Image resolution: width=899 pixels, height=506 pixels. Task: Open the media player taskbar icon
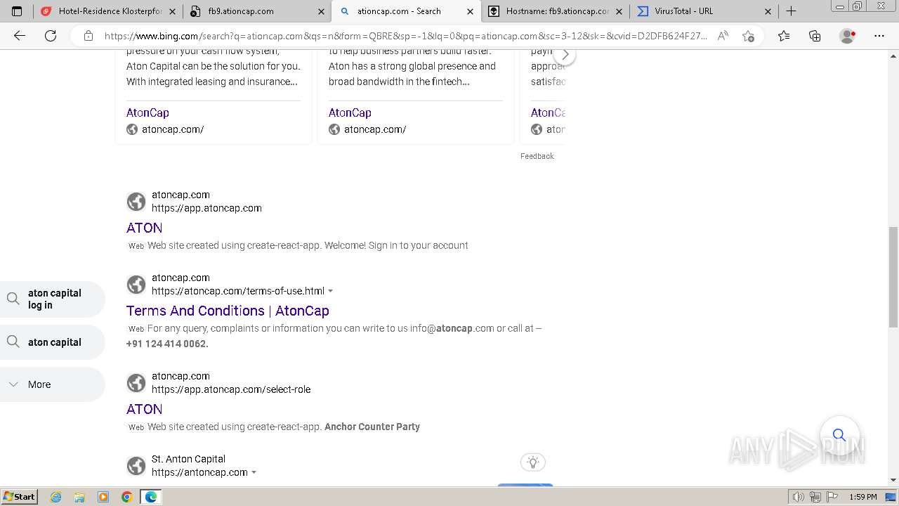(x=103, y=497)
